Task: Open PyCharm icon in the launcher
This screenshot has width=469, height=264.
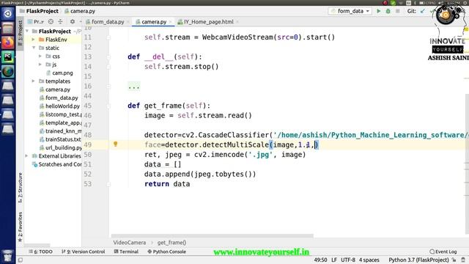Action: (8, 57)
